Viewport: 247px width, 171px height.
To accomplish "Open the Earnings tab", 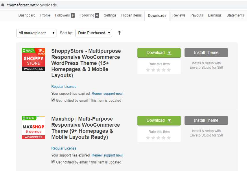I will 215,15.
